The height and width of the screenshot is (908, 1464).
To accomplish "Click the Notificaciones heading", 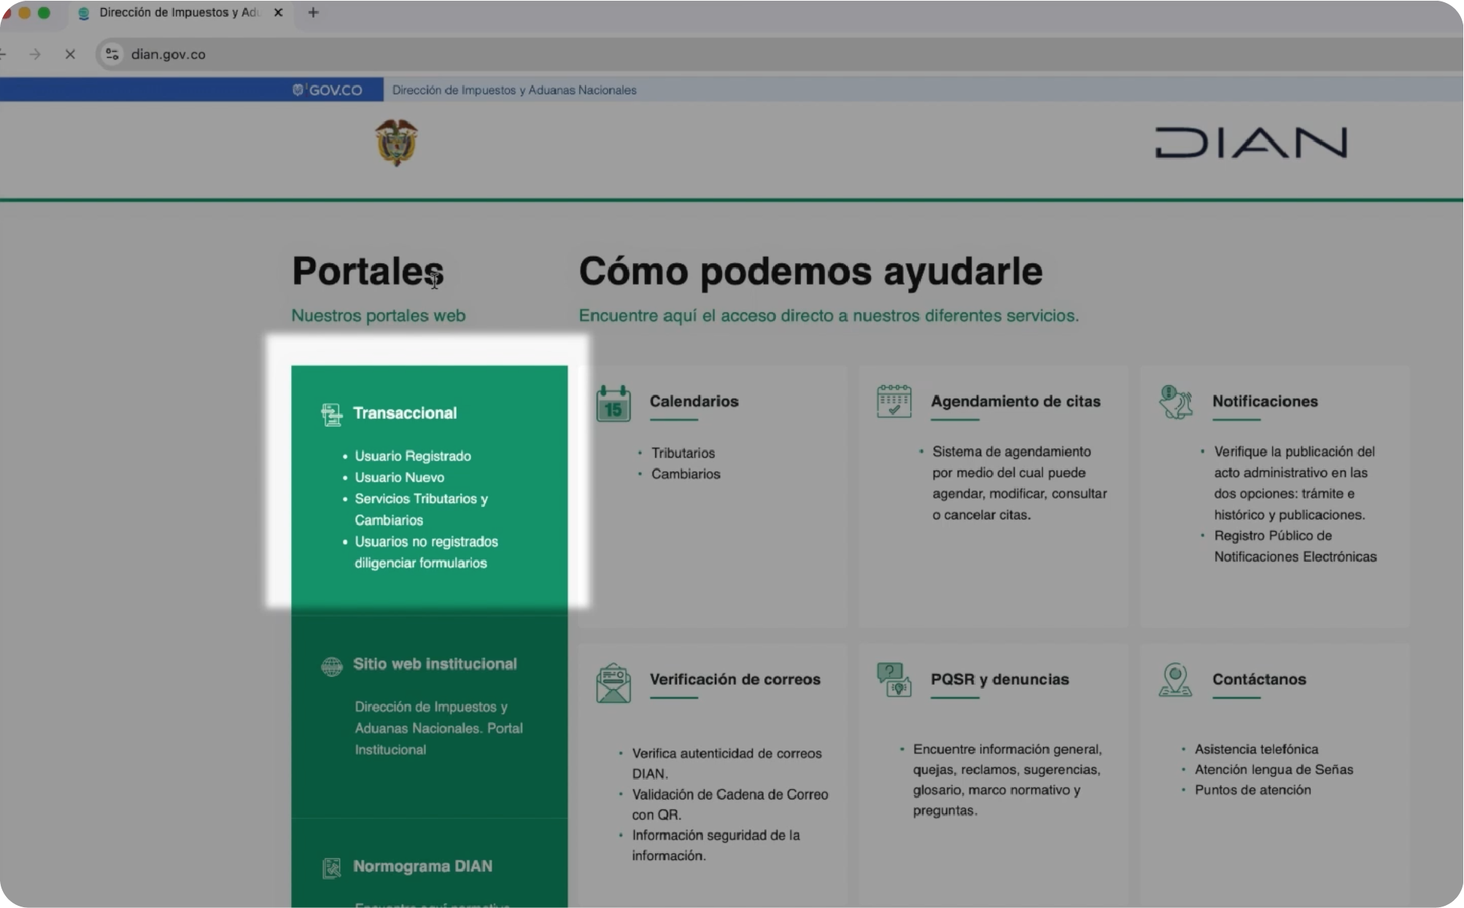I will (1265, 401).
